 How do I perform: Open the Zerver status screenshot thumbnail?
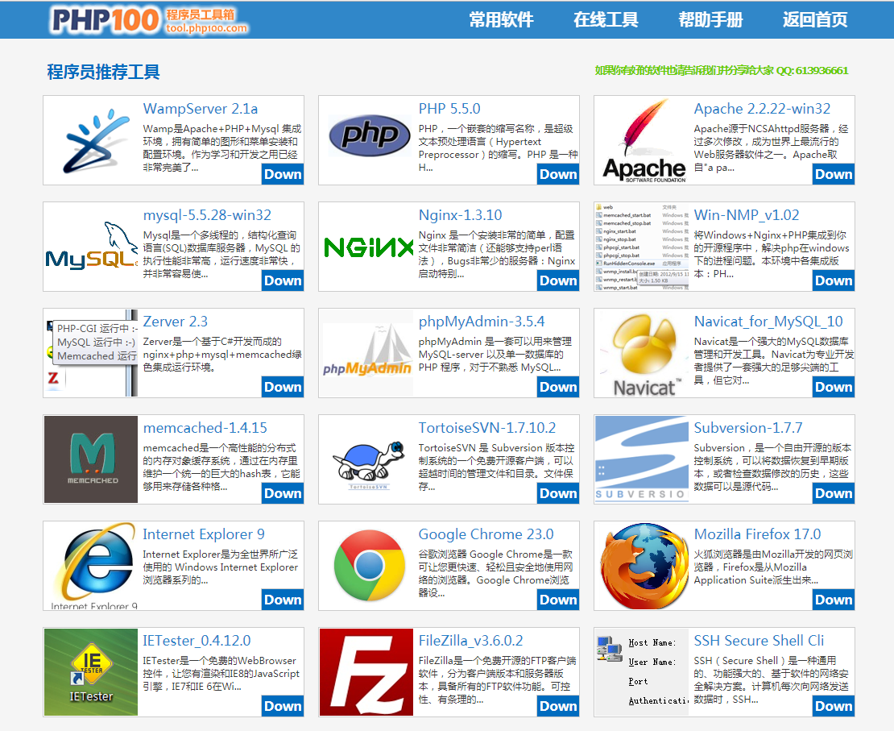click(91, 353)
